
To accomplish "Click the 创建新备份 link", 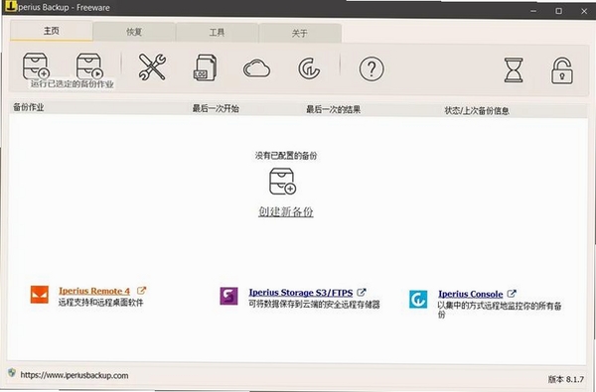I will 286,211.
